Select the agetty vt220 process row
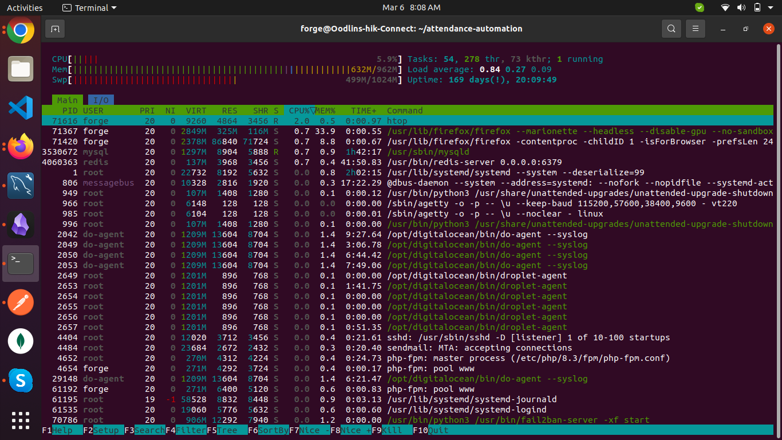The height and width of the screenshot is (440, 782). click(x=408, y=203)
